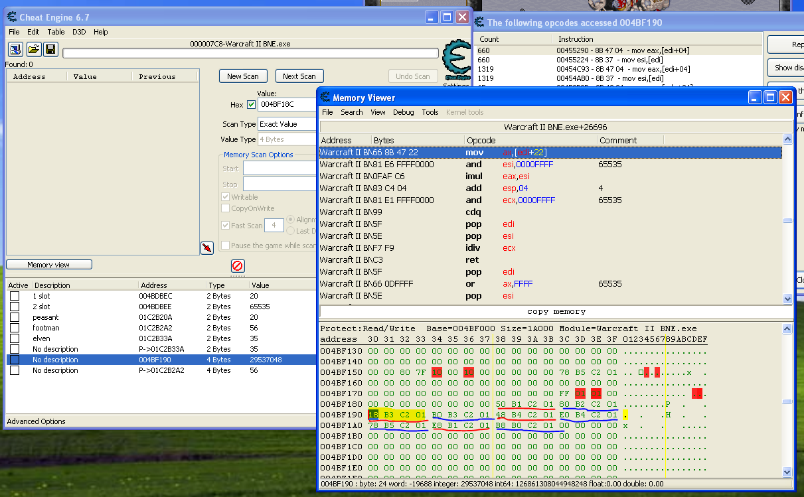Click the Memory view button
Image resolution: width=804 pixels, height=497 pixels.
click(x=49, y=265)
